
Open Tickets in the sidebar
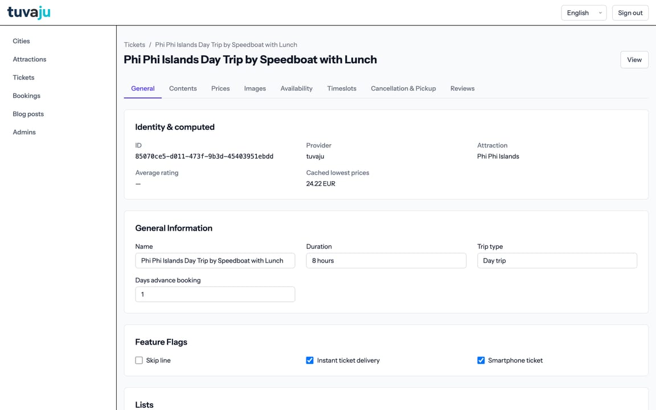(23, 77)
